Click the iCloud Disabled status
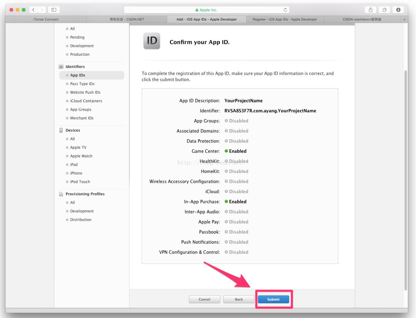416x318 pixels. [236, 192]
